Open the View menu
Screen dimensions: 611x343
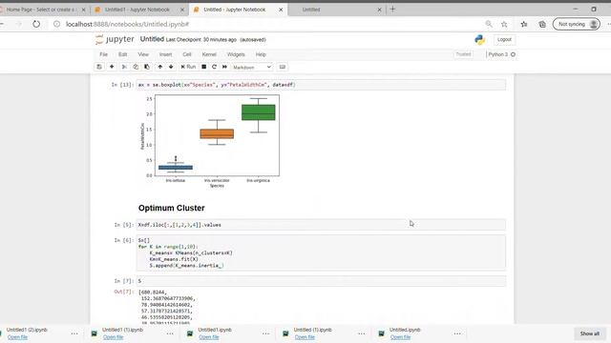pos(143,54)
